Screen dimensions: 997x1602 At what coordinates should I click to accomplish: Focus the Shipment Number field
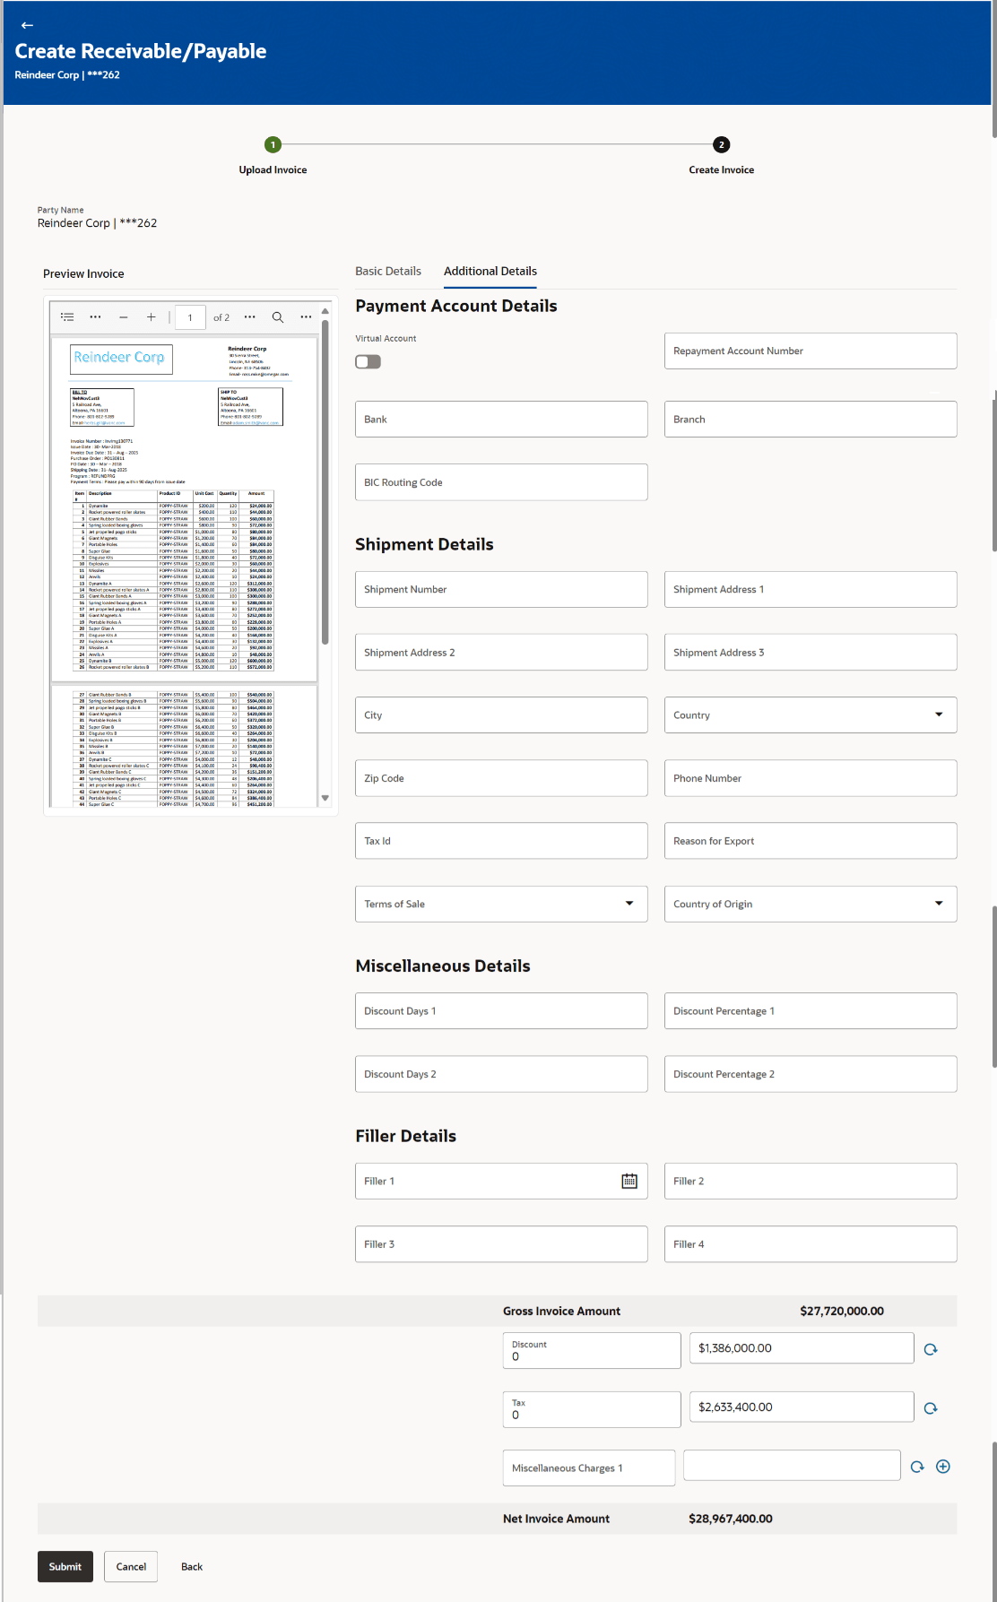[x=501, y=589]
